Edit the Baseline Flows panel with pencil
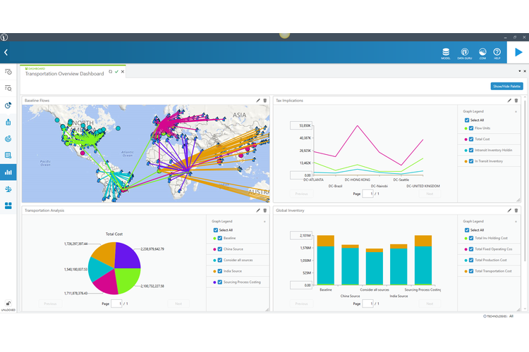529x352 pixels. [258, 101]
